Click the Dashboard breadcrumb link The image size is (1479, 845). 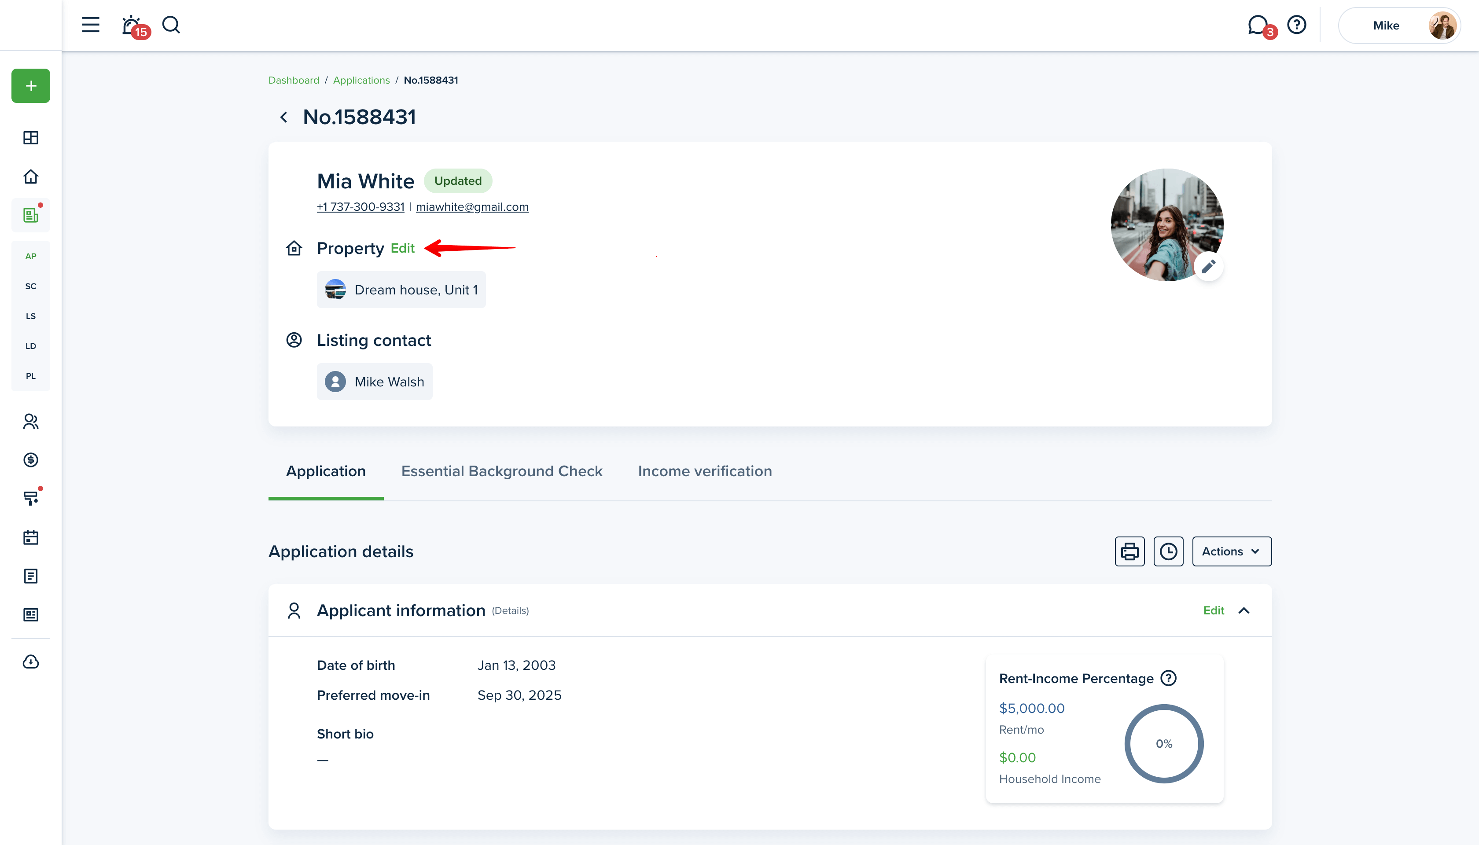(294, 80)
